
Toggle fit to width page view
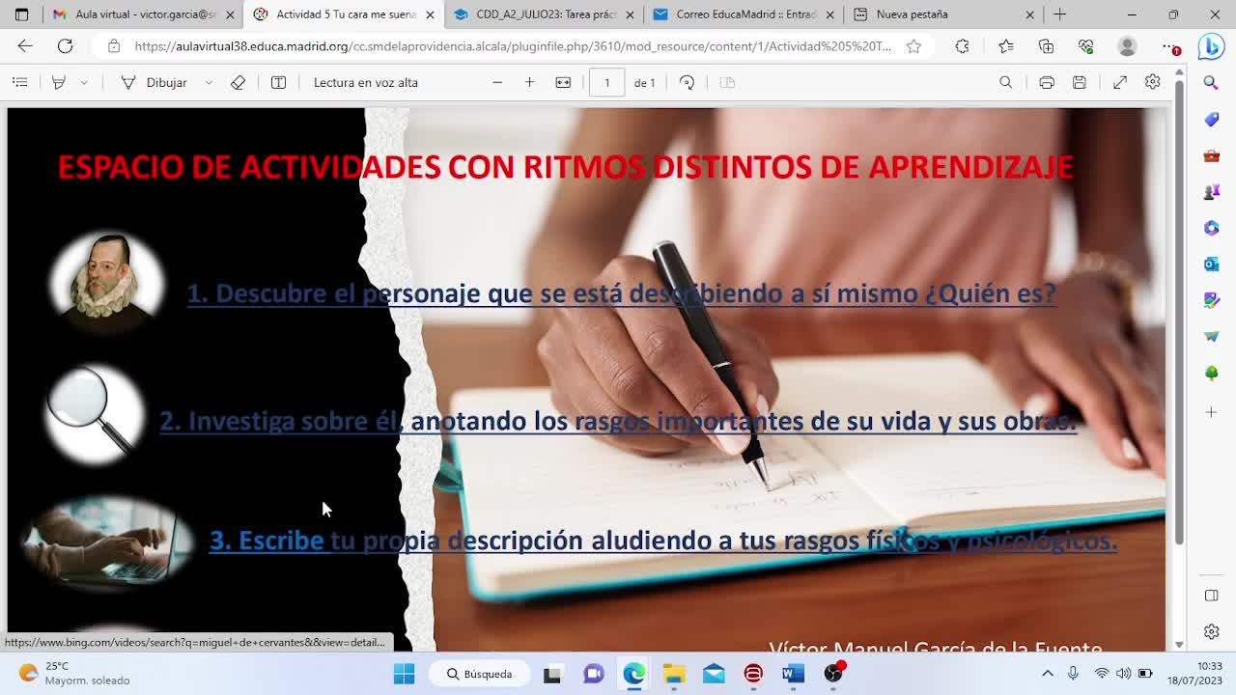(563, 82)
